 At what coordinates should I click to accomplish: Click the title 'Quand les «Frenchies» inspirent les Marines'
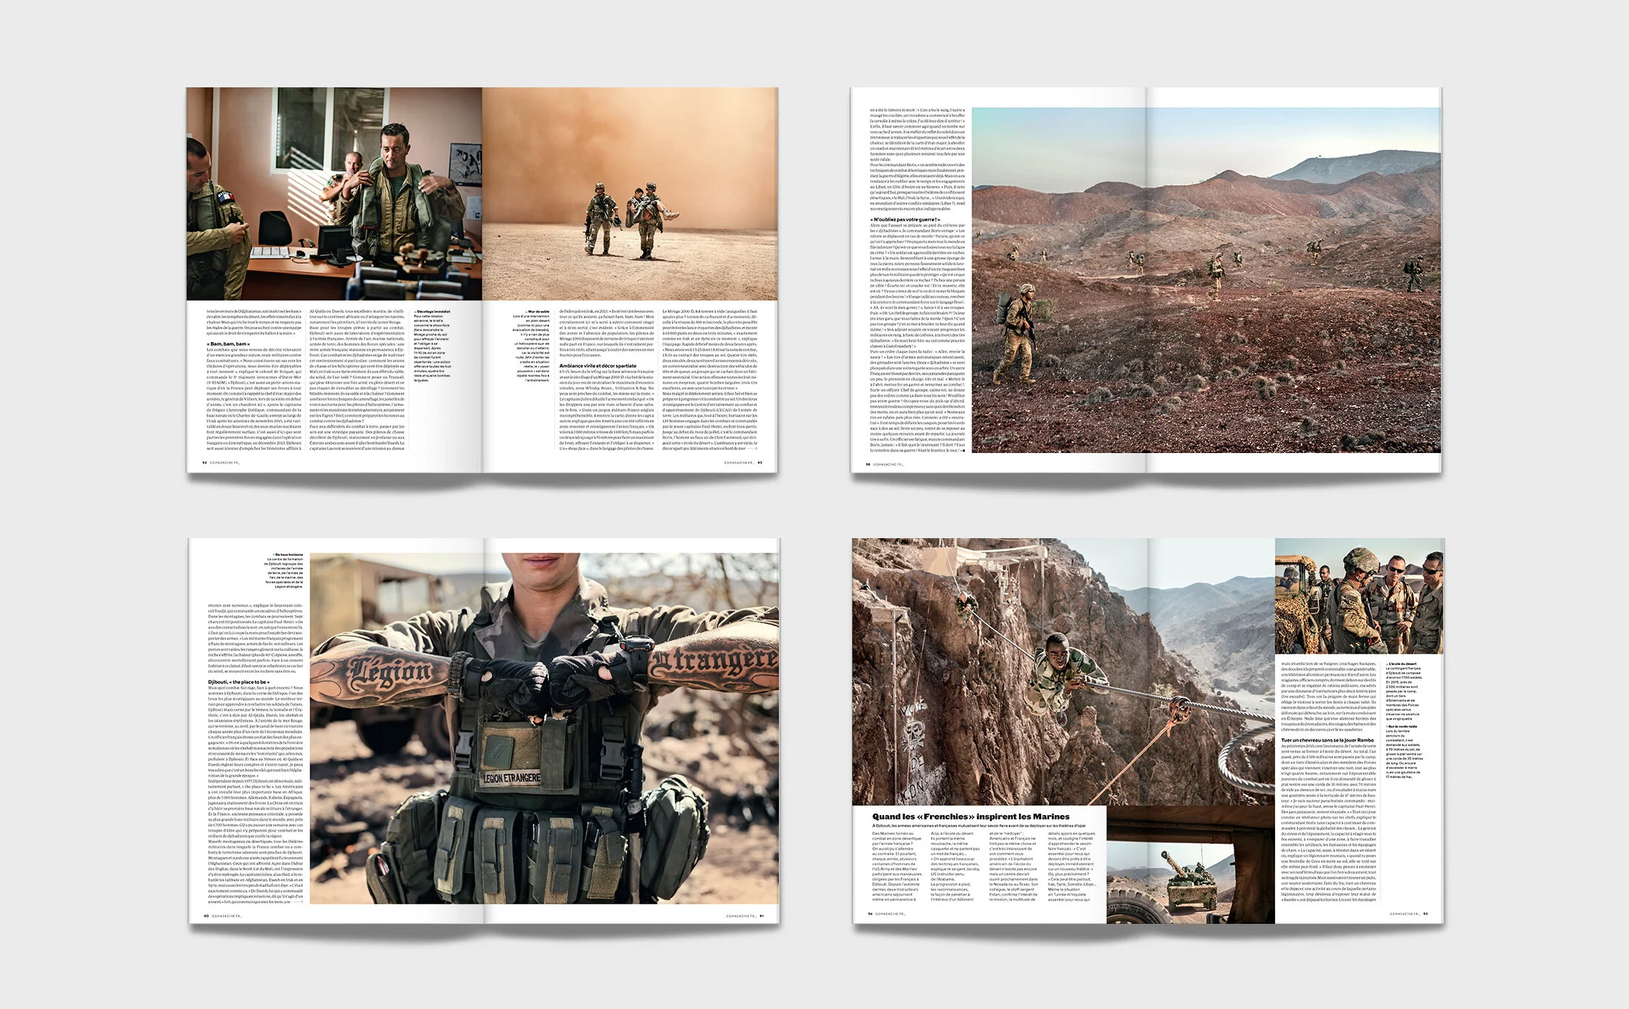[971, 817]
